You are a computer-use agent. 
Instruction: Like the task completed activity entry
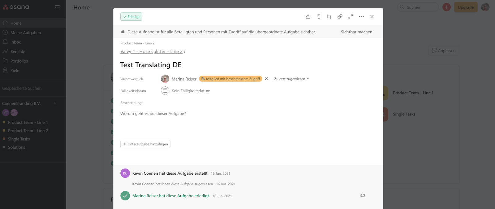(363, 195)
